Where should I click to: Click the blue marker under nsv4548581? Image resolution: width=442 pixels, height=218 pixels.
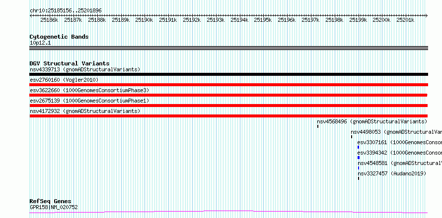359,168
